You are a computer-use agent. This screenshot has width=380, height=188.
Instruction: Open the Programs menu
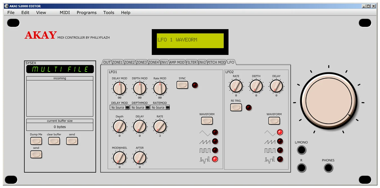pyautogui.click(x=87, y=13)
